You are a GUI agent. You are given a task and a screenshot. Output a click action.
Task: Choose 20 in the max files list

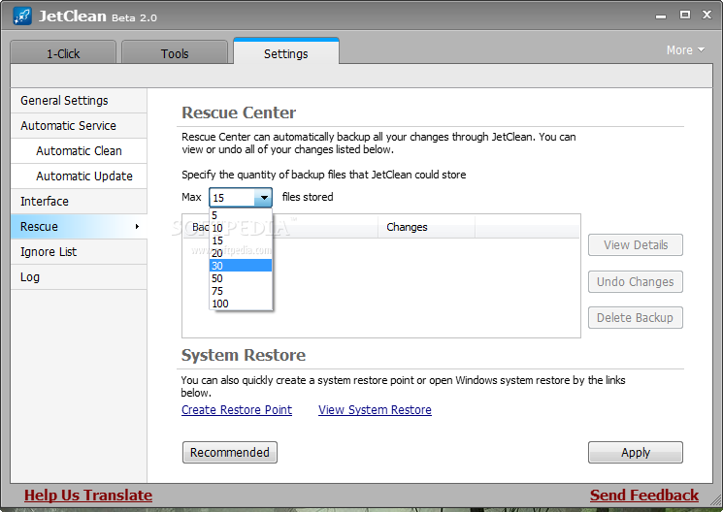(x=241, y=252)
